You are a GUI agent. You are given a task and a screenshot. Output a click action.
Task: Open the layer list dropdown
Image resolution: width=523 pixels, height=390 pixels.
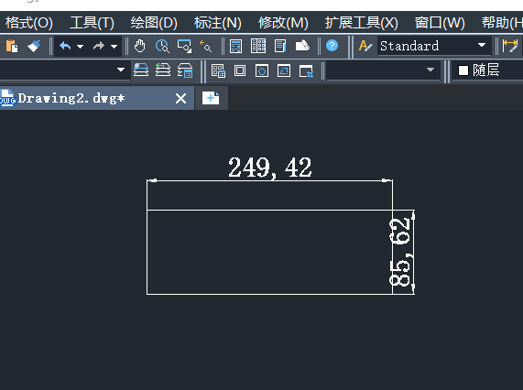pyautogui.click(x=63, y=70)
